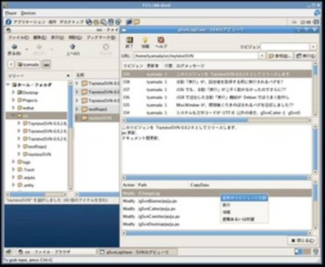Image resolution: width=325 pixels, height=267 pixels.
Task: Expand the testProject1 folder in list view
Action: click(x=77, y=109)
